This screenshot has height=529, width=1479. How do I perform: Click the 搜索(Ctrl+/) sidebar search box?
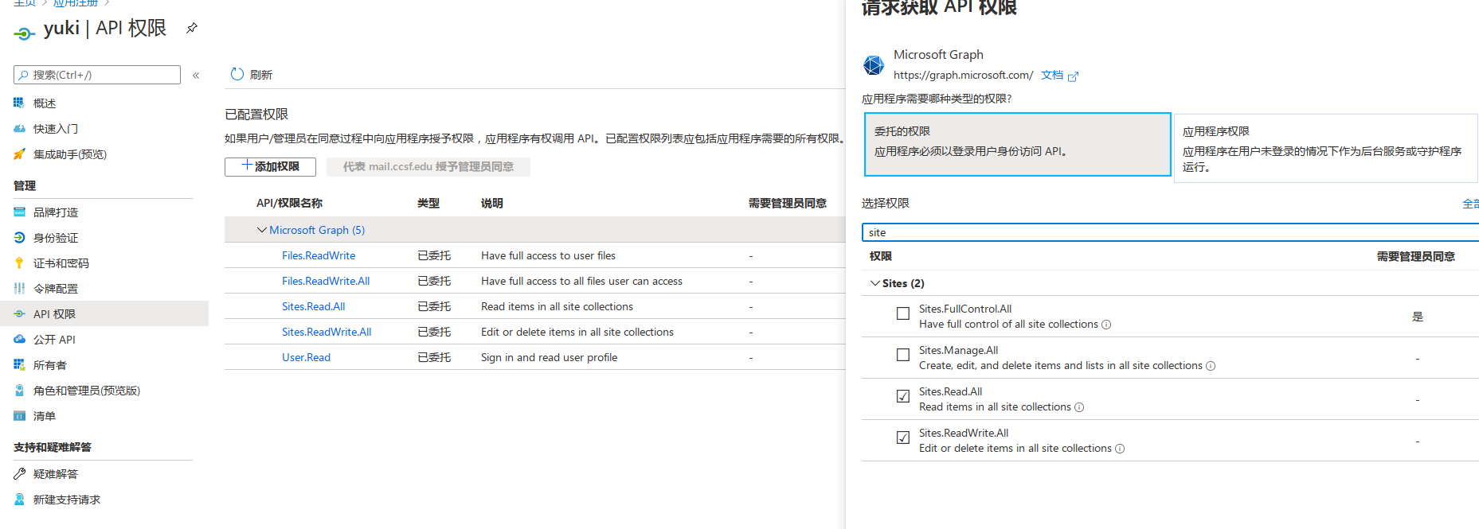pos(97,75)
